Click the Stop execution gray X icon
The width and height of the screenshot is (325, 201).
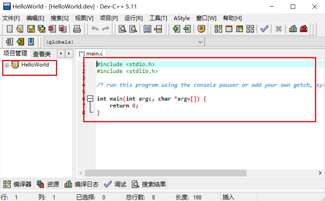(279, 29)
